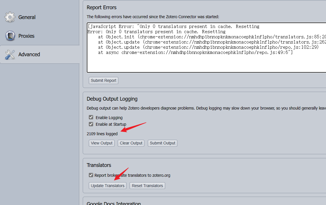The width and height of the screenshot is (326, 205).
Task: Click the Google Docs Integration heading
Action: click(x=114, y=203)
